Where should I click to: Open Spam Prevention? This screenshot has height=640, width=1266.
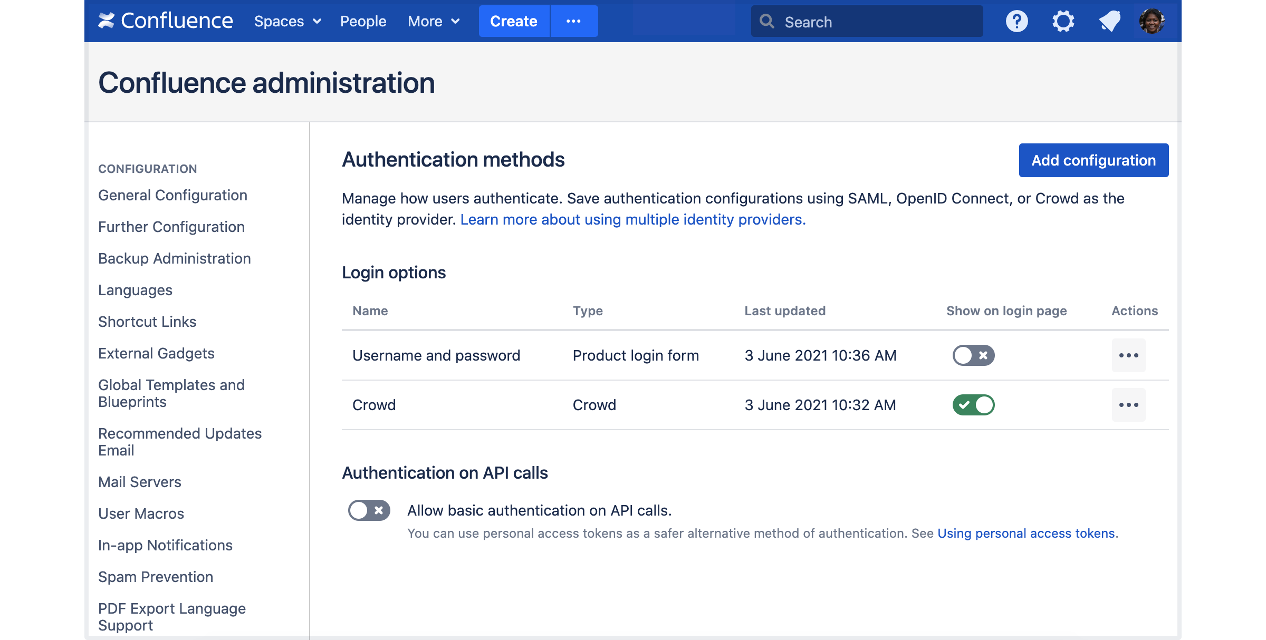(156, 577)
